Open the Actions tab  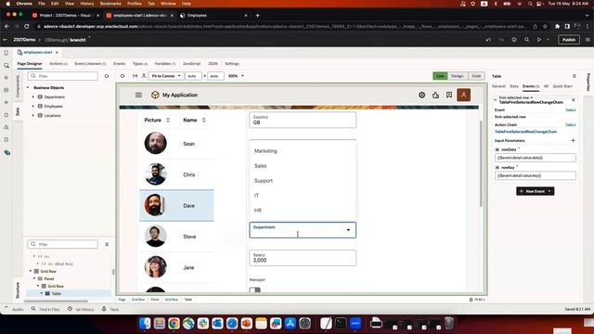click(x=58, y=64)
